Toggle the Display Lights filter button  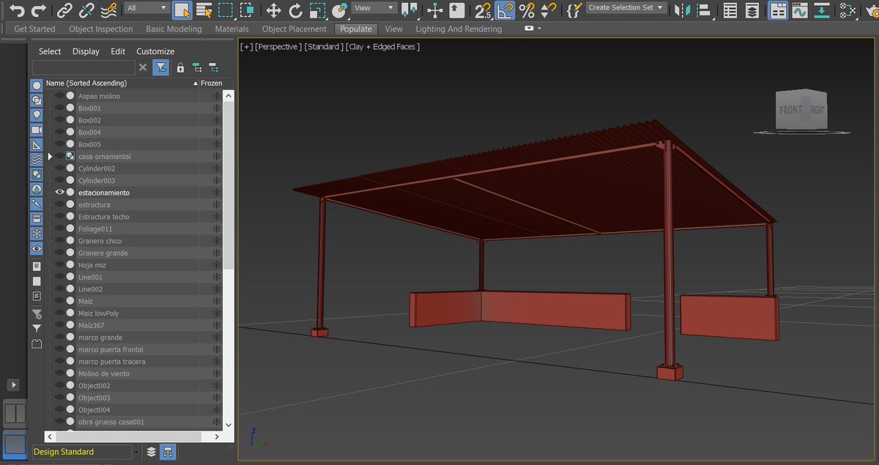coord(37,115)
